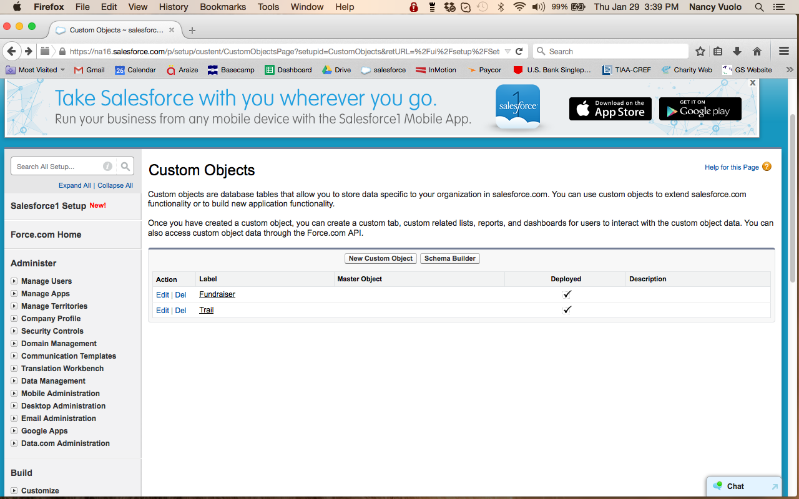Expand the Manage Apps section
Image resolution: width=799 pixels, height=499 pixels.
pyautogui.click(x=14, y=294)
